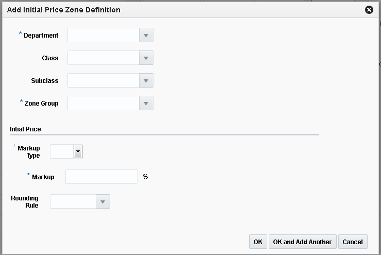Expand the Zone Group dropdown arrow
This screenshot has height=255, width=381.
(146, 103)
